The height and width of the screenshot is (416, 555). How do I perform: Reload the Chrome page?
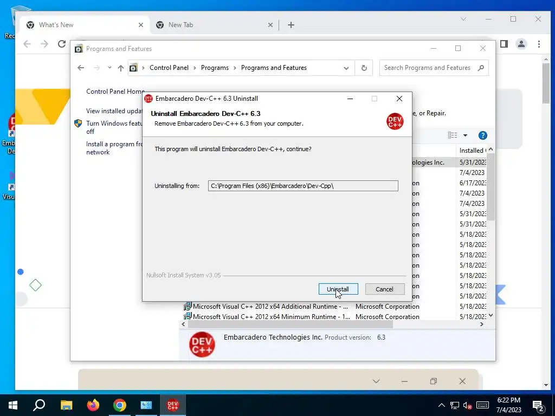point(62,44)
